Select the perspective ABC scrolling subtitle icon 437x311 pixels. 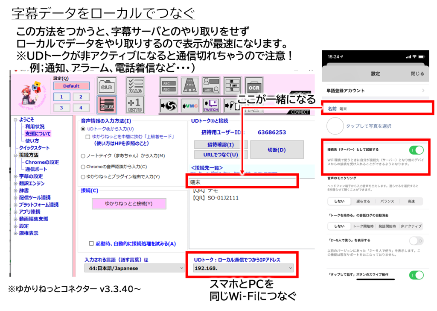[190, 85]
